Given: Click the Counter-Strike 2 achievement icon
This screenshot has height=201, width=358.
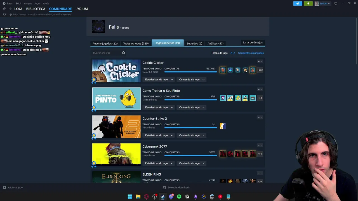Looking at the screenshot, I should (x=223, y=126).
